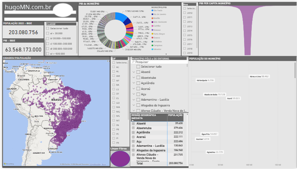Click the São Paulo legend marker
This screenshot has height=169, width=297.
pyautogui.click(x=153, y=11)
